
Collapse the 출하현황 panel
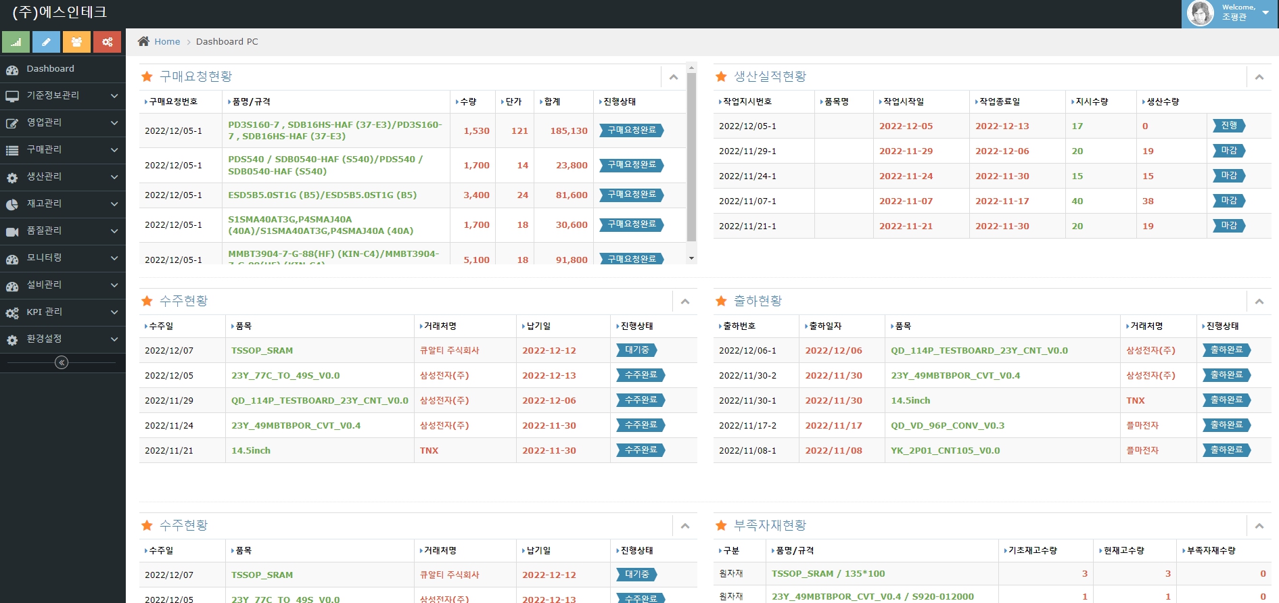click(1259, 301)
